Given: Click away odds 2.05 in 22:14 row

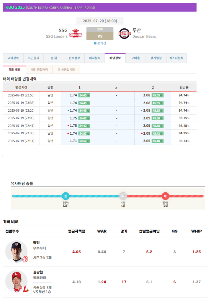Looking at the screenshot, I should (147, 141).
